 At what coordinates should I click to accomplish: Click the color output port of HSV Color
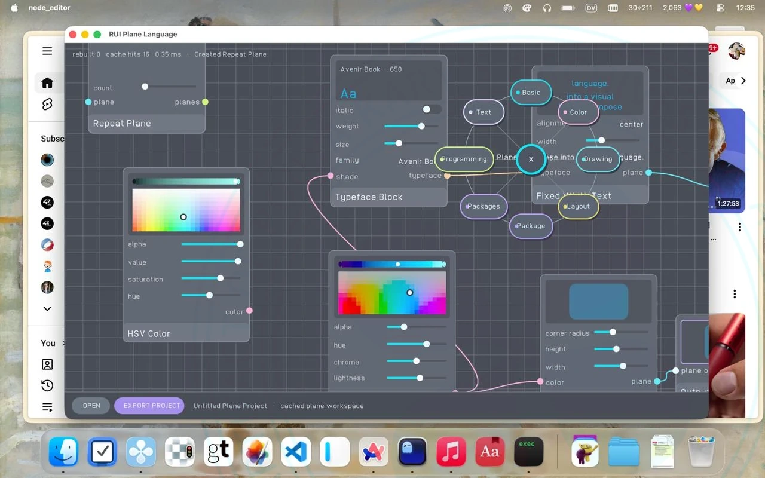[249, 311]
